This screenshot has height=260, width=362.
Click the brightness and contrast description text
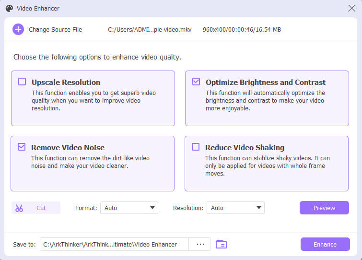pos(265,100)
